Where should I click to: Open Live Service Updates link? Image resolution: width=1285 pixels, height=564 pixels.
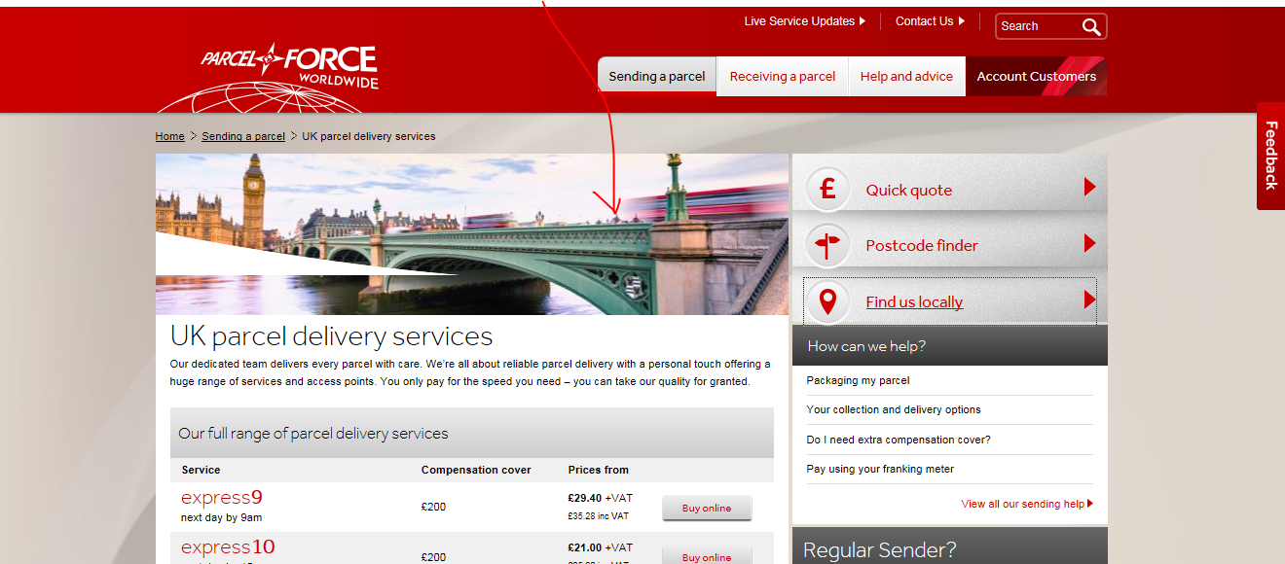click(799, 21)
